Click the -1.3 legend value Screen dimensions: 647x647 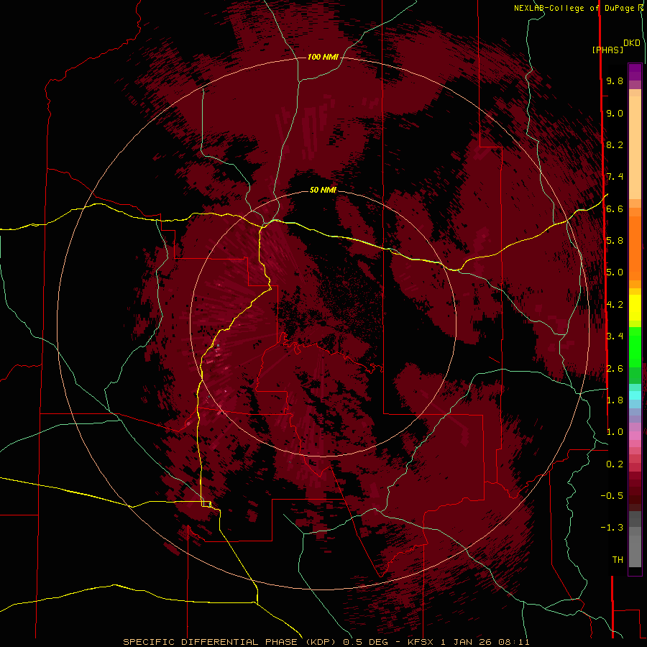click(612, 528)
